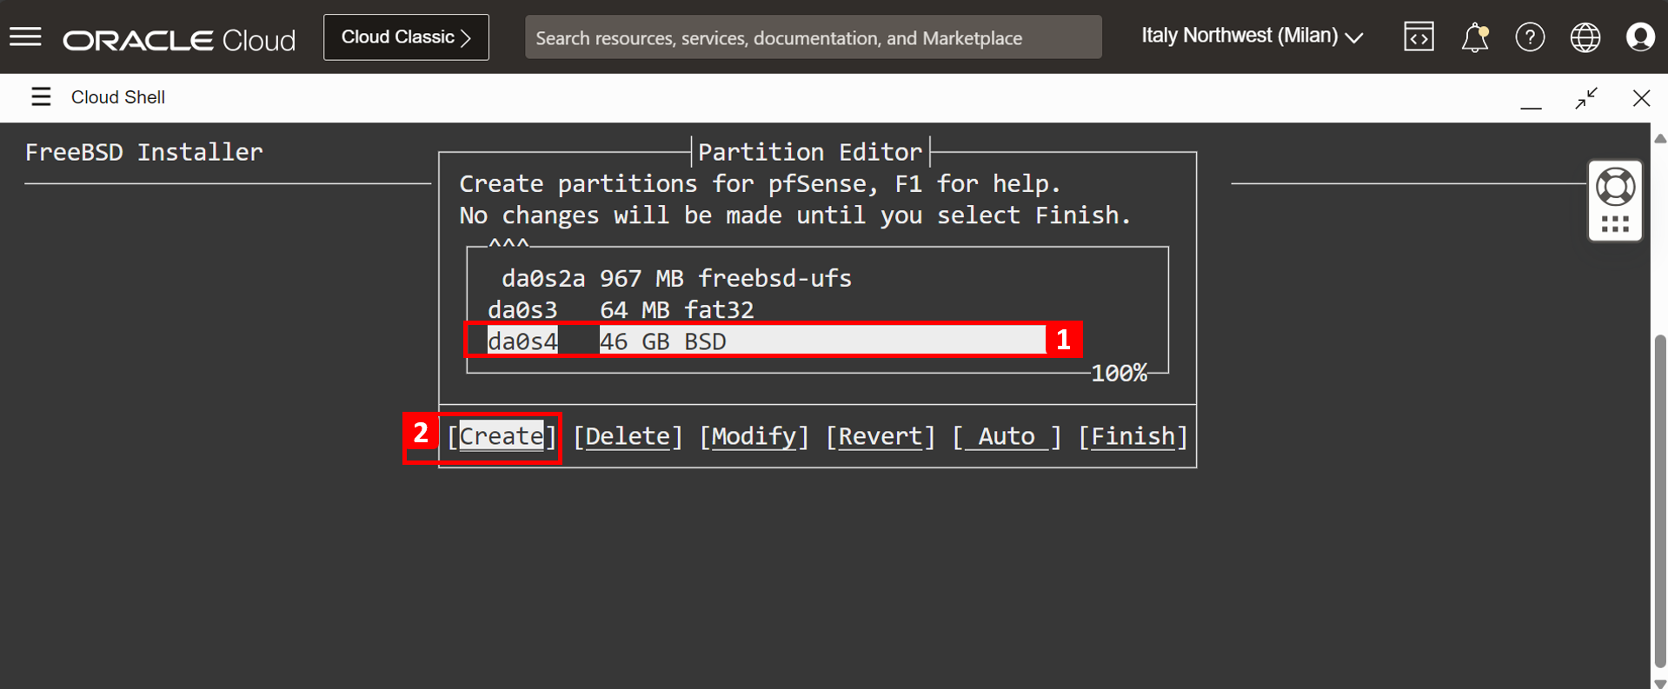Focus the search resources and services field
Image resolution: width=1668 pixels, height=689 pixels.
[x=813, y=37]
